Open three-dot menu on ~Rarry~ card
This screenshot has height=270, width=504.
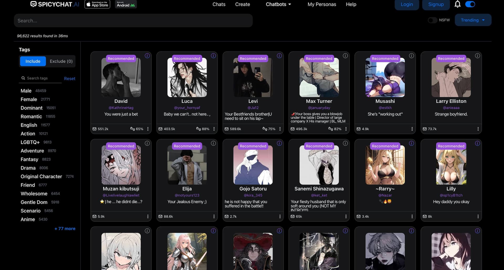(x=412, y=216)
